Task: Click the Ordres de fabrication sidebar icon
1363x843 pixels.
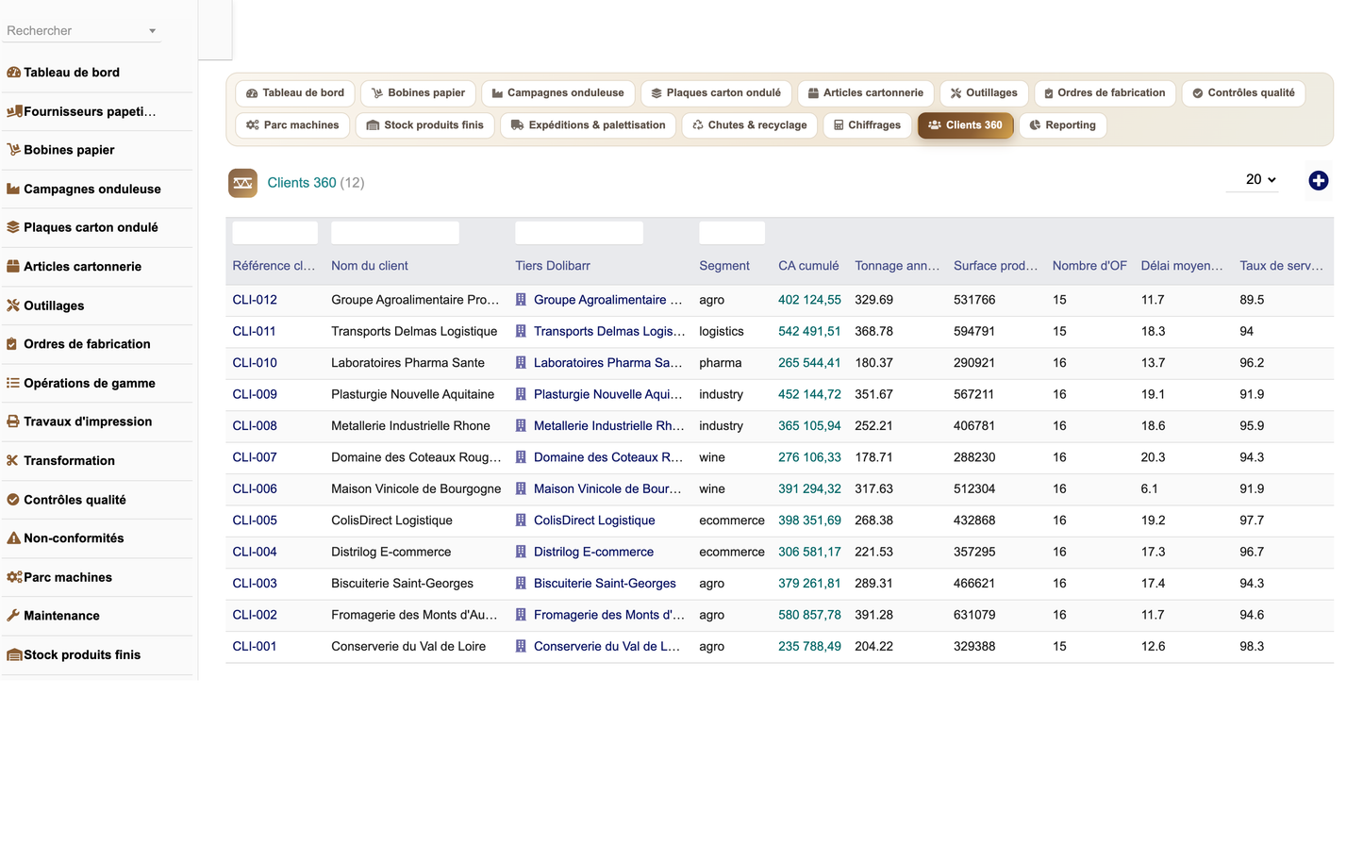Action: point(12,344)
